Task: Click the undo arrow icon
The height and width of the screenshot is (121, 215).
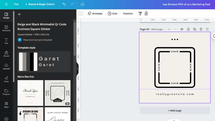Action: 64,4
